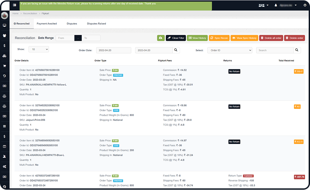
Task: Open the returns undo-arrow icon in the sidebar
Action: tap(5, 76)
